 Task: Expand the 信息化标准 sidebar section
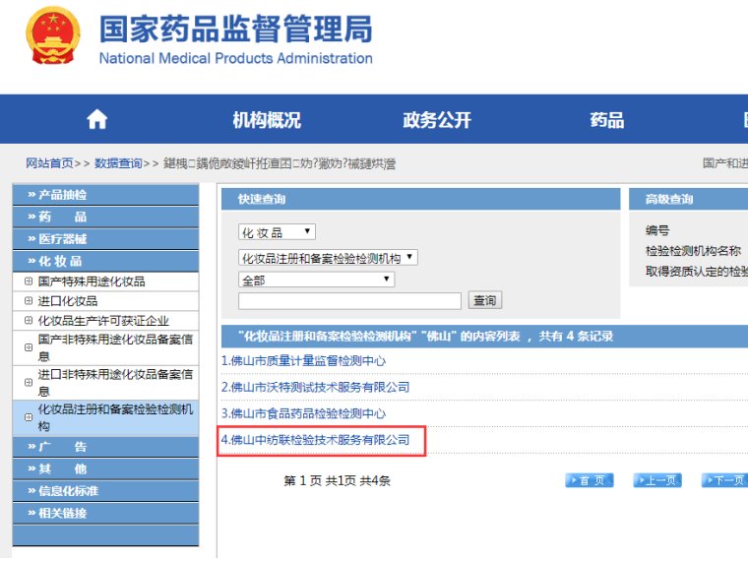tap(105, 490)
